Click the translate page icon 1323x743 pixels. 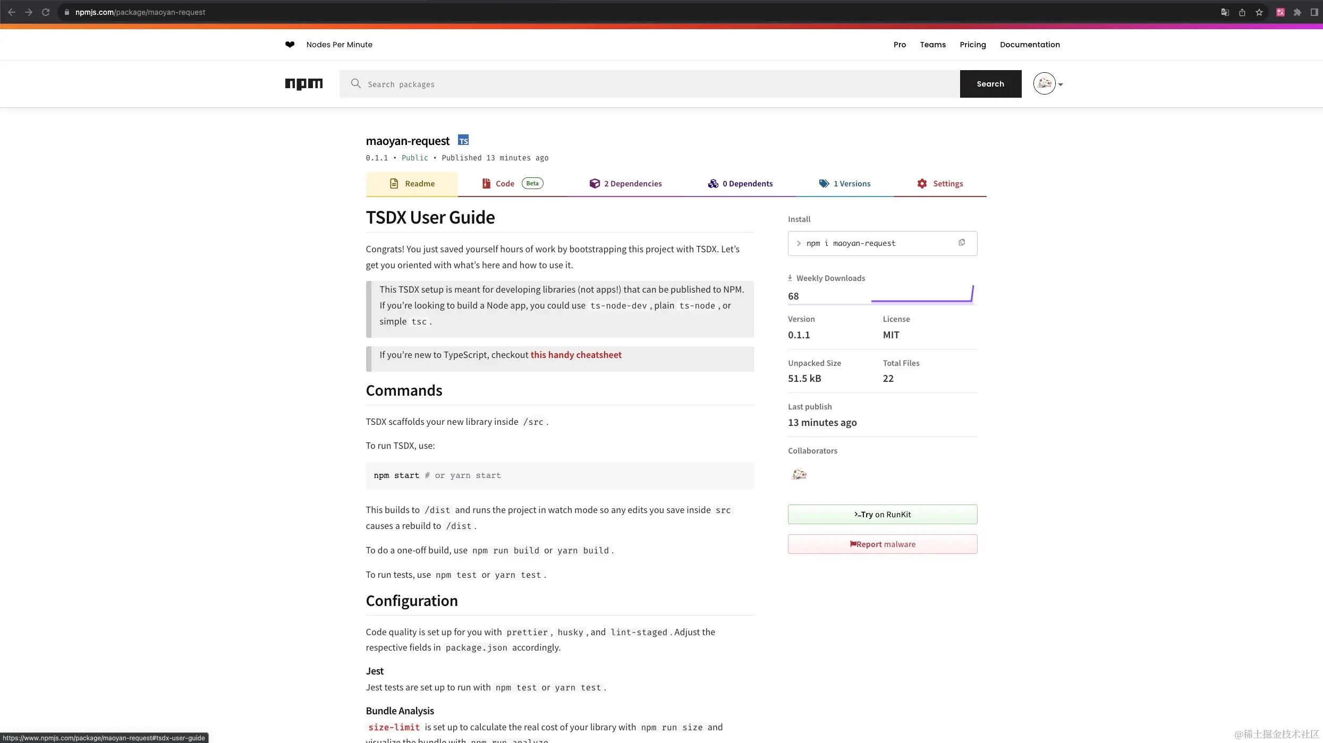(x=1225, y=12)
